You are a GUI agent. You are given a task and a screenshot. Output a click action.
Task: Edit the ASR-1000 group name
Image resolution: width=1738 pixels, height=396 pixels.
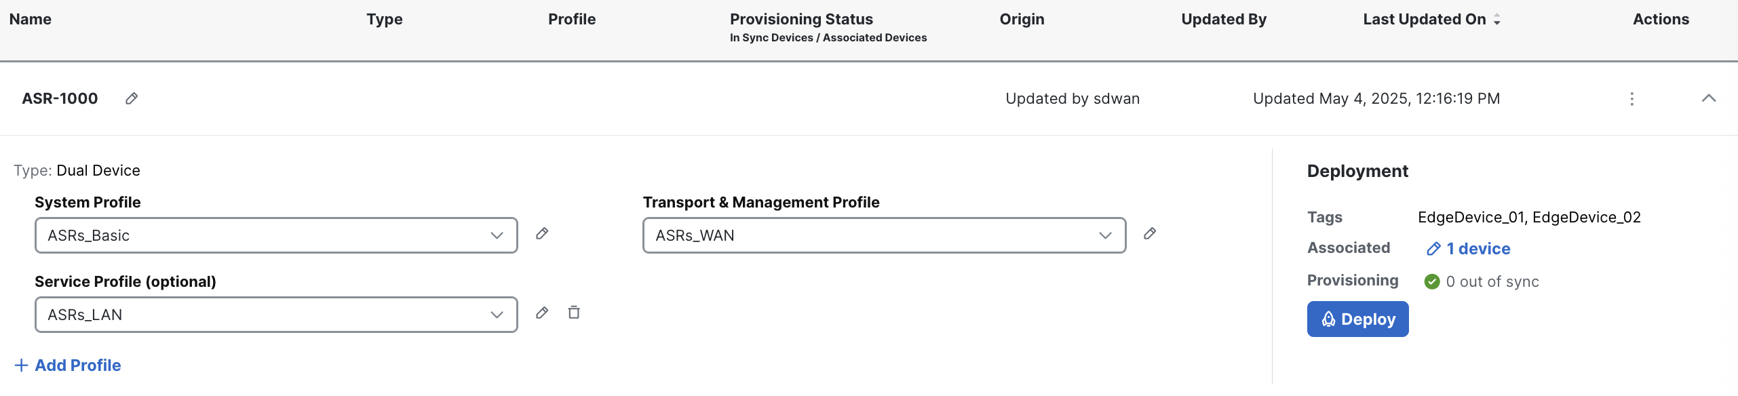(132, 98)
